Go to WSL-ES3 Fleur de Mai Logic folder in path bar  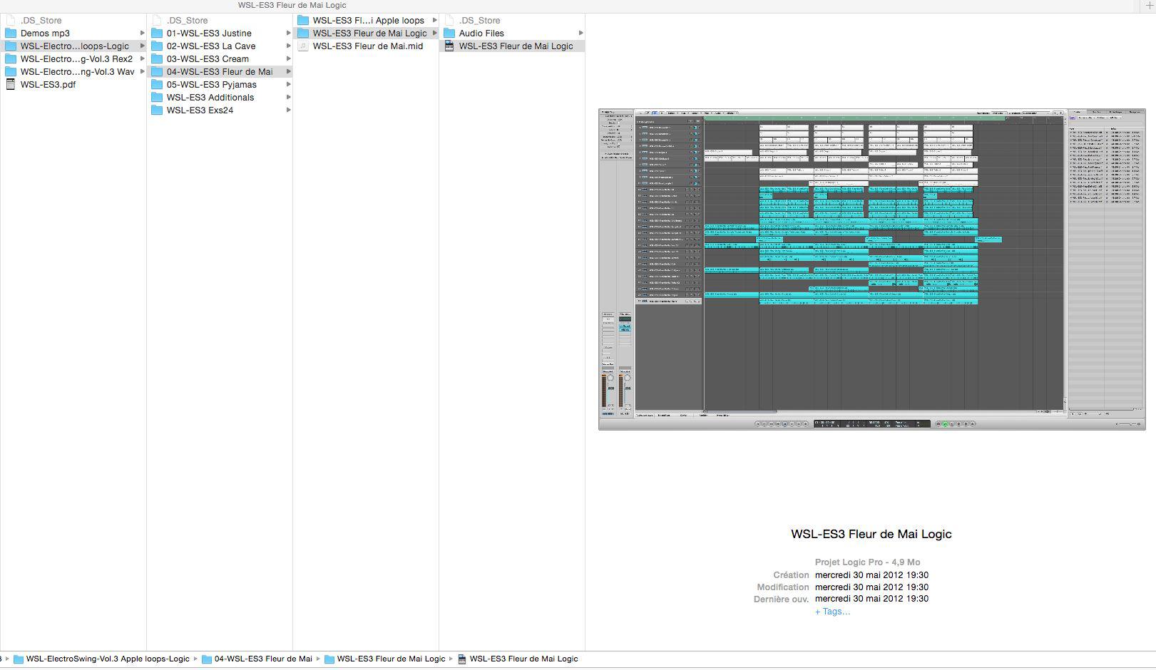(x=391, y=659)
